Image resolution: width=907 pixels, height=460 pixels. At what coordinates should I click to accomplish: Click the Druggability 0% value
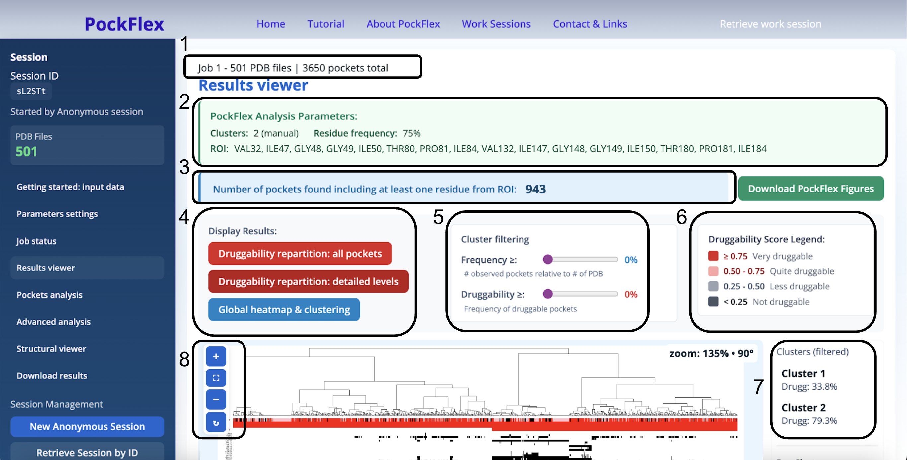point(631,294)
